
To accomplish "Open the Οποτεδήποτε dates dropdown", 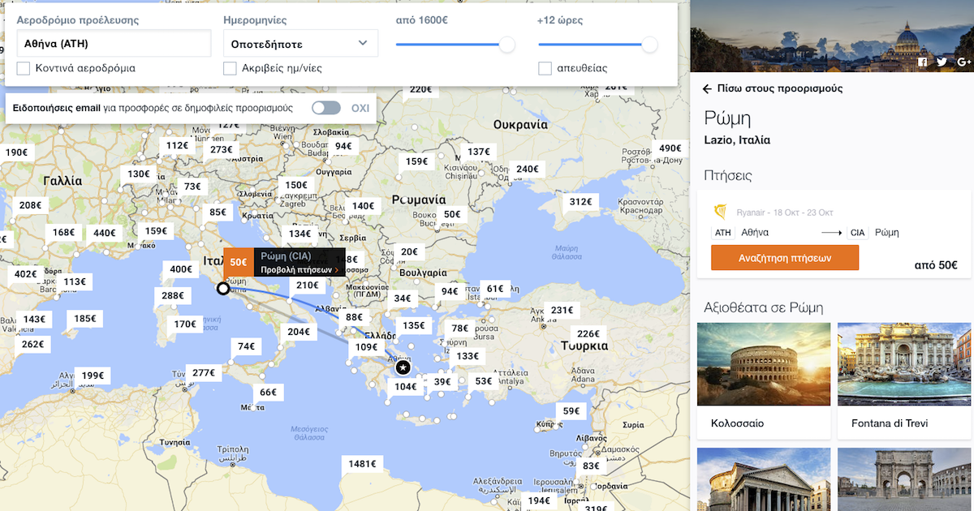I will 300,43.
